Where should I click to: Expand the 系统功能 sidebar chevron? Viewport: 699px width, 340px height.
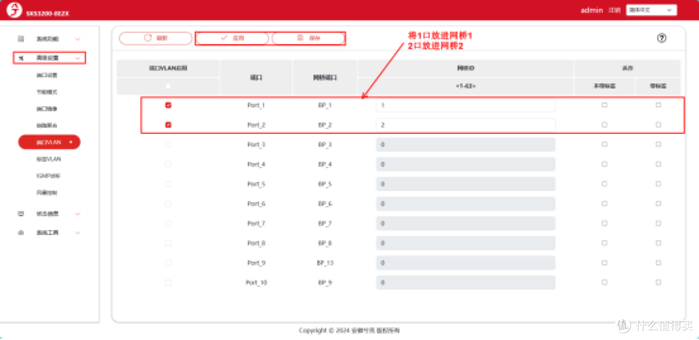(x=78, y=39)
